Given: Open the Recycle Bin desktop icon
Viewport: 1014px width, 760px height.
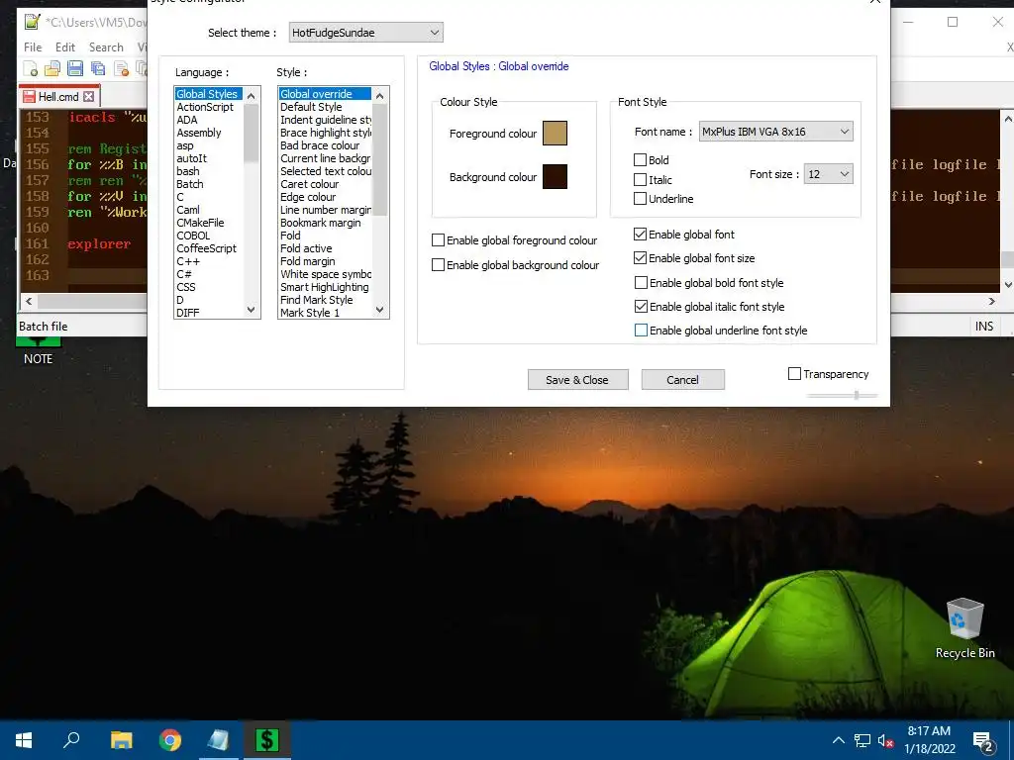Looking at the screenshot, I should 964,628.
